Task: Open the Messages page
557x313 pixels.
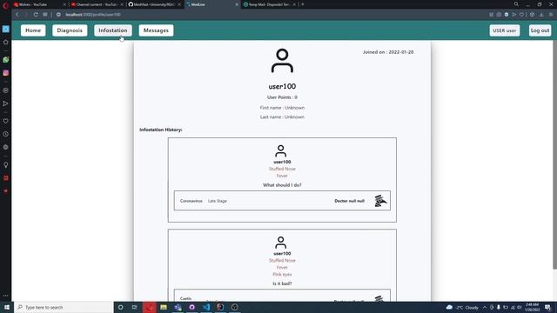Action: (156, 30)
